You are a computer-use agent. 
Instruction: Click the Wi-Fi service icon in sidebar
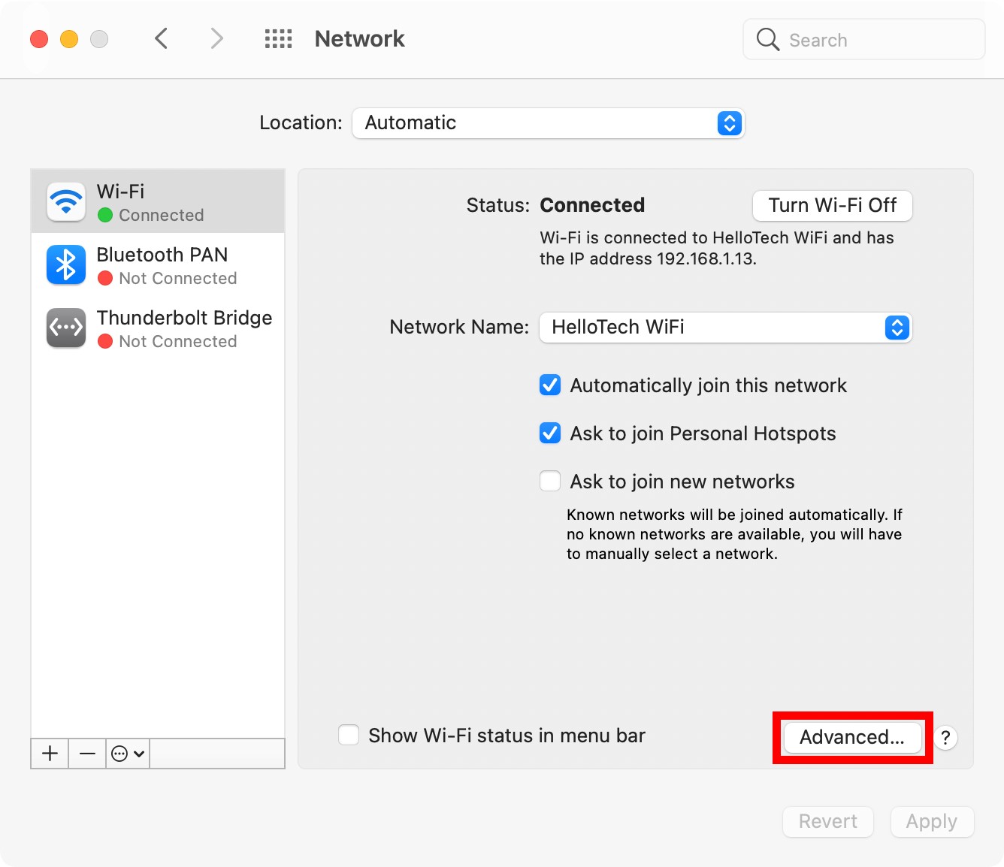coord(66,202)
